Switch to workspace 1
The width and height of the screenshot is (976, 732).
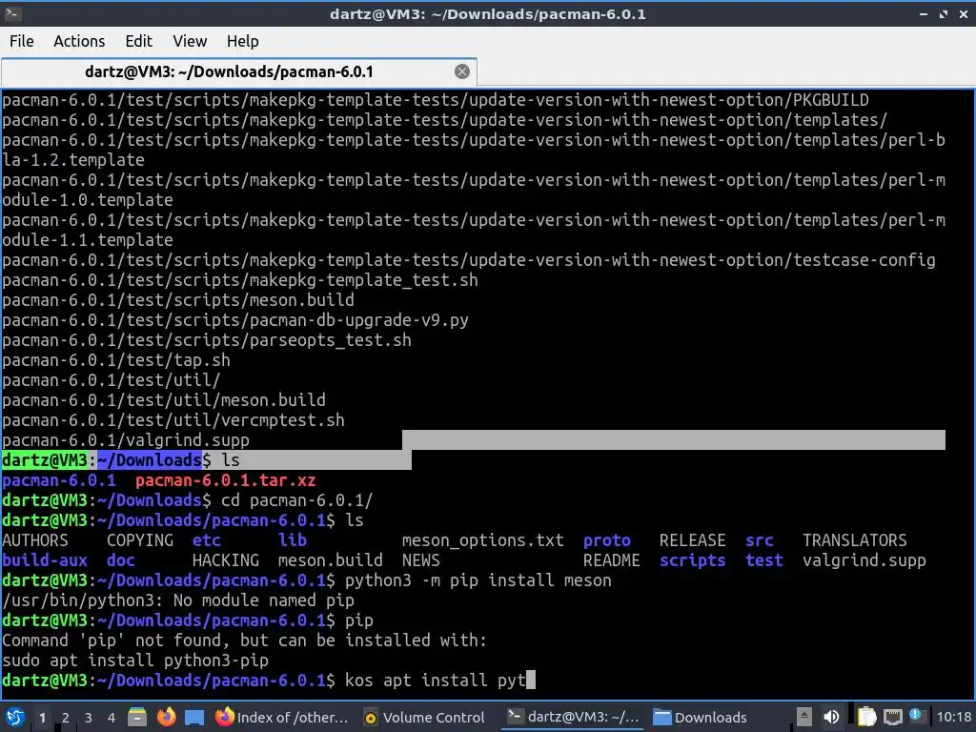pyautogui.click(x=42, y=718)
